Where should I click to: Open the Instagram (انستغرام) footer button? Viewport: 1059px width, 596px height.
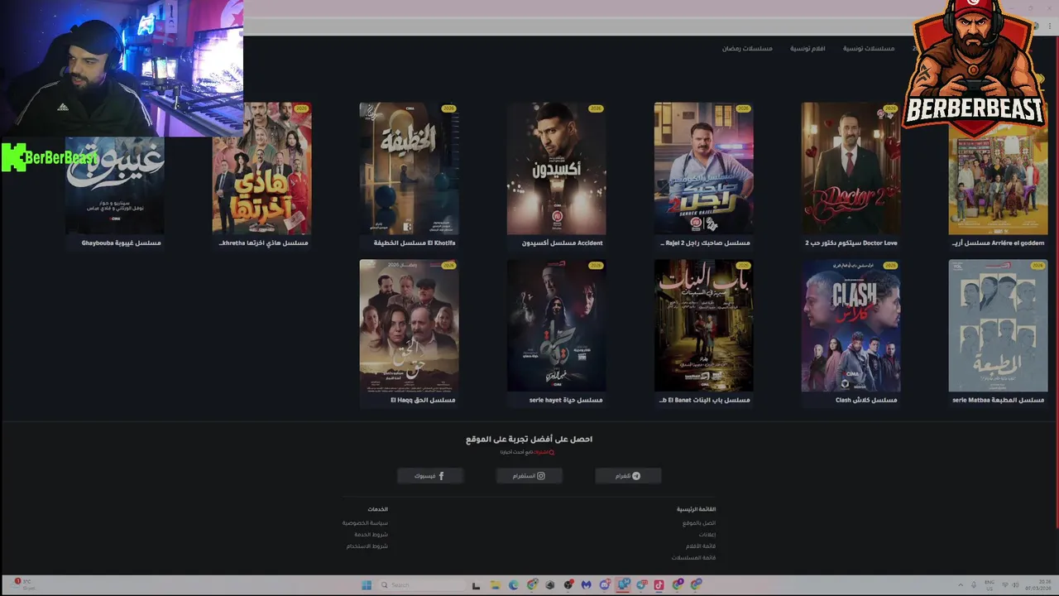(529, 476)
